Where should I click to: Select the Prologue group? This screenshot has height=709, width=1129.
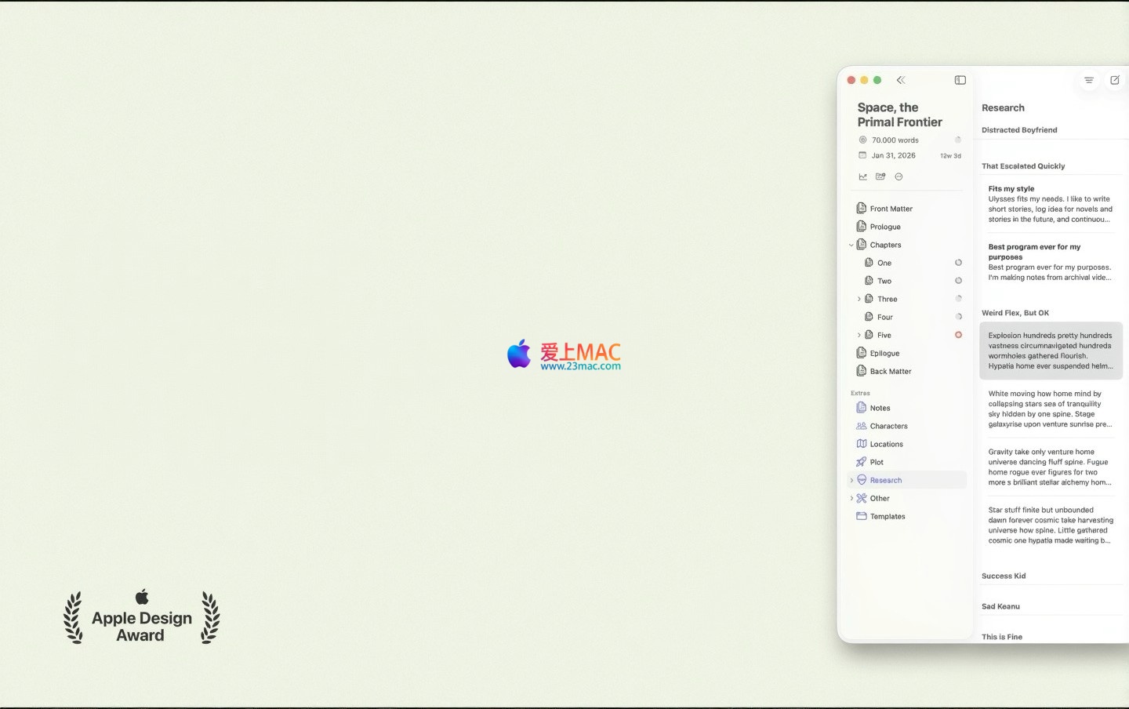885,227
